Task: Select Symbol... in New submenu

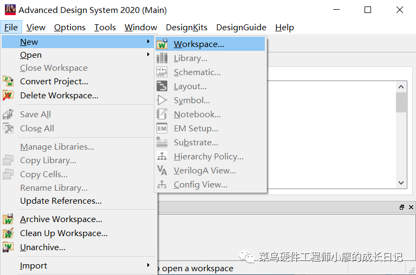Action: point(210,100)
